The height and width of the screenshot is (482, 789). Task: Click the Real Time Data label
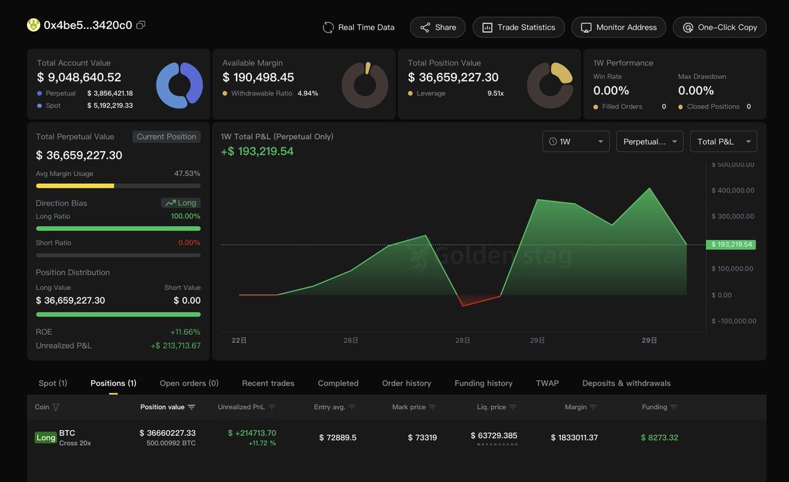366,28
